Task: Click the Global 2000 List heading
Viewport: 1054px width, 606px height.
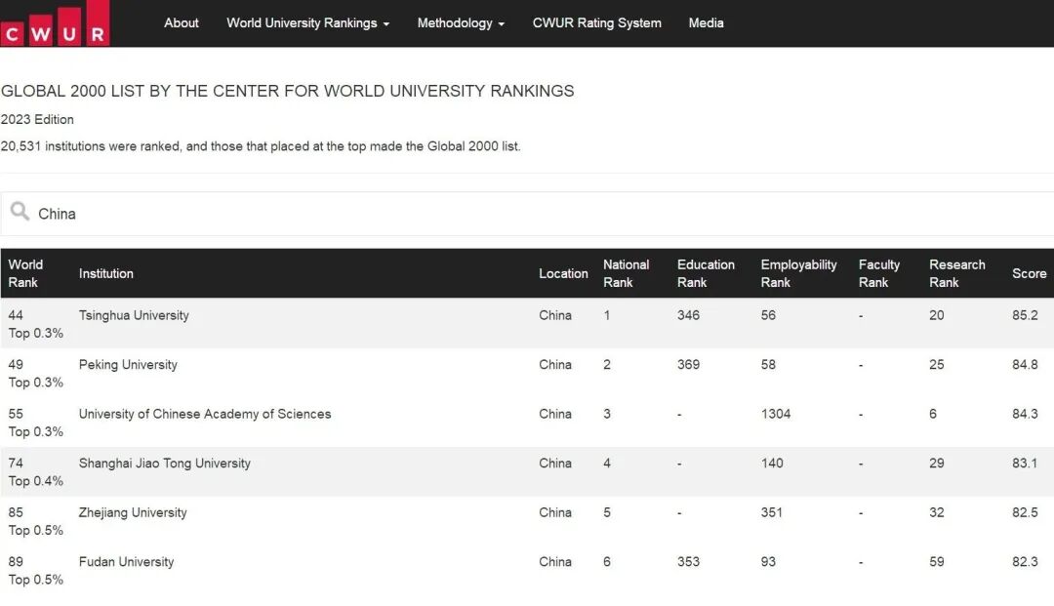Action: point(288,92)
